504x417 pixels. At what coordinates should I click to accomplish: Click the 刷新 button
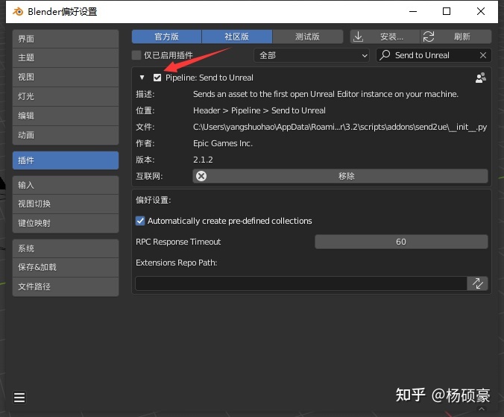point(456,37)
